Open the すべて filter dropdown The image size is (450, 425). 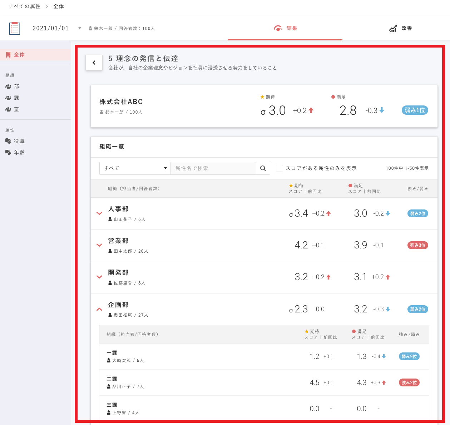click(x=135, y=168)
